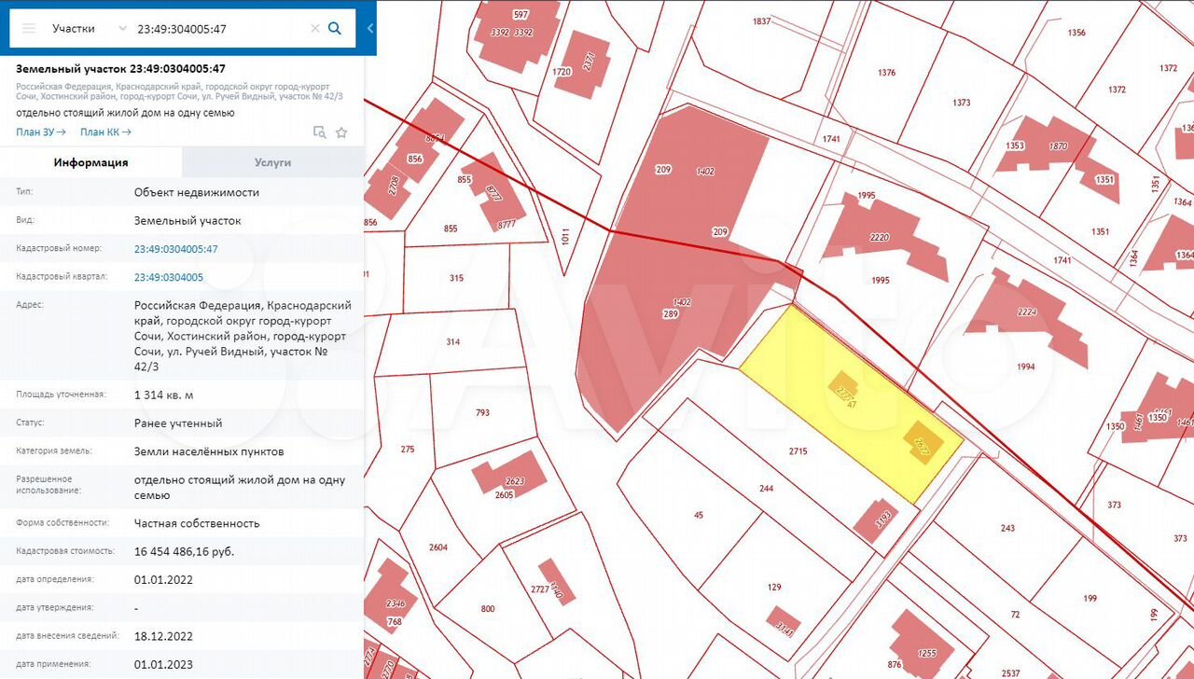This screenshot has height=679, width=1194.
Task: Click building 2623 on the map
Action: pyautogui.click(x=508, y=477)
